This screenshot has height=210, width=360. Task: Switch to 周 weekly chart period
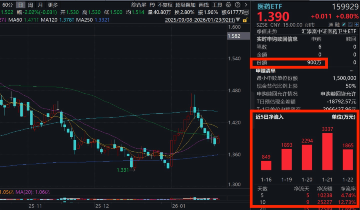pos(30,5)
